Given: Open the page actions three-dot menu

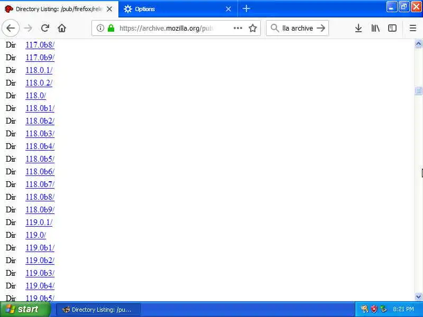Looking at the screenshot, I should point(237,28).
